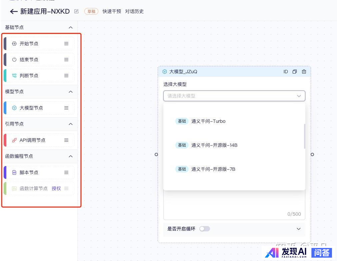
Task: Click the text area showing 0/500
Action: pos(234,205)
